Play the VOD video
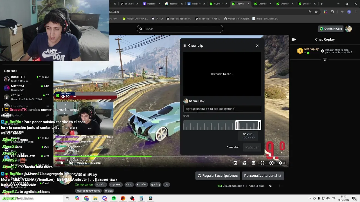The width and height of the screenshot is (360, 202). click(x=62, y=163)
